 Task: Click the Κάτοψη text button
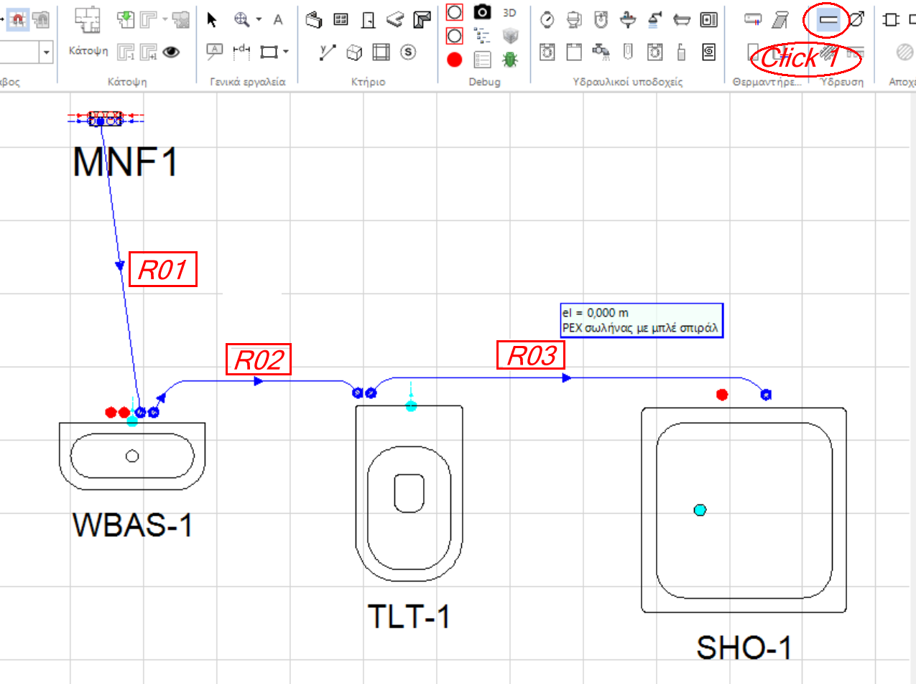point(88,50)
